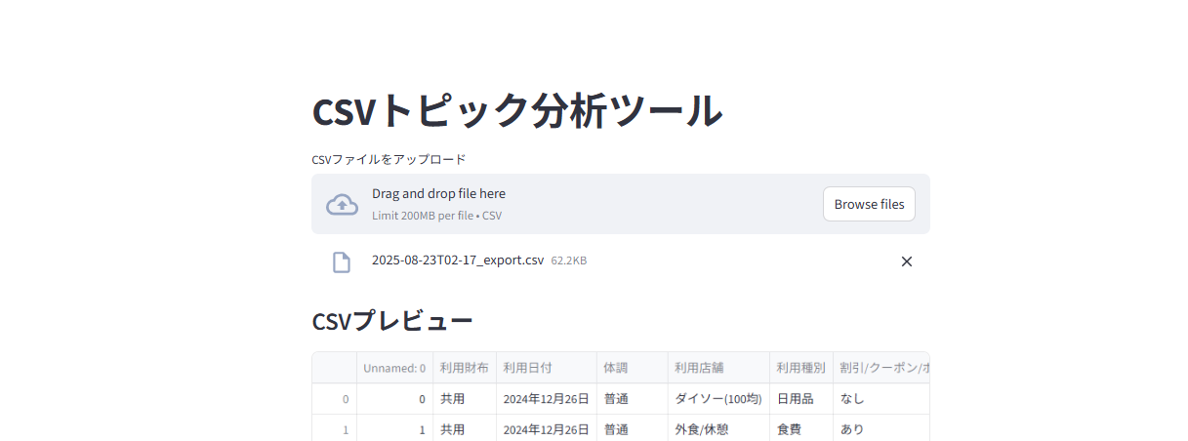Select the 日用品 cell
1188x441 pixels.
point(801,399)
